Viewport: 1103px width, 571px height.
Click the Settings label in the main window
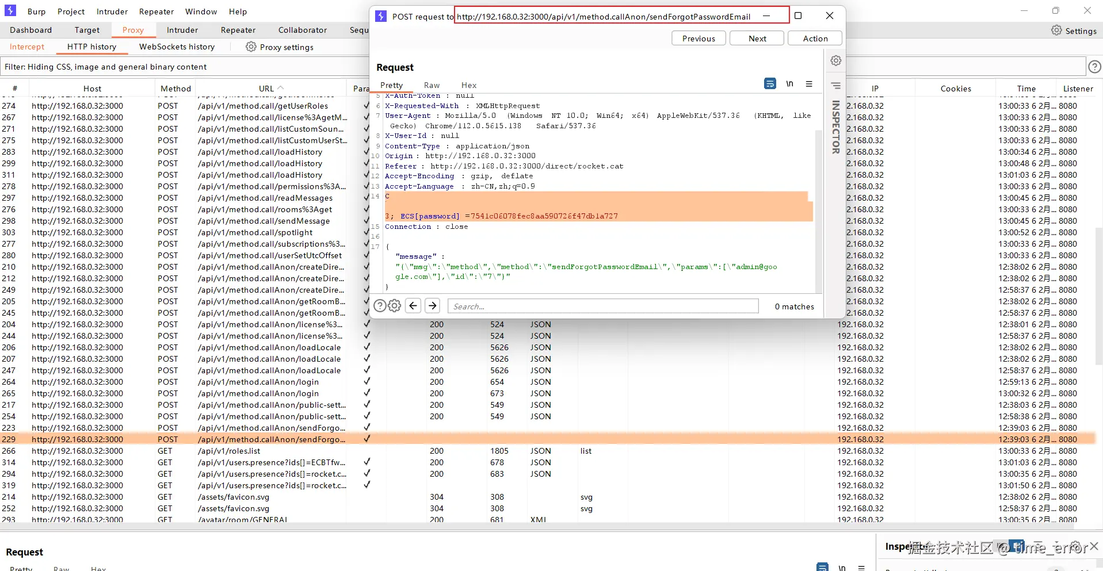click(x=1081, y=31)
